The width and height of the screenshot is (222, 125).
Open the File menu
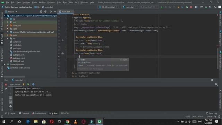click(8, 2)
